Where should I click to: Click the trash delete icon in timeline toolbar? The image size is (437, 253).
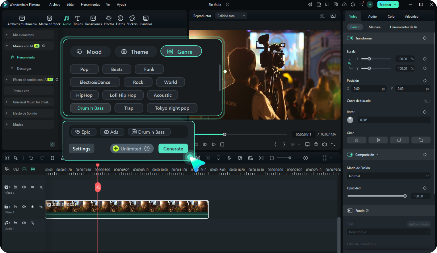(53, 158)
